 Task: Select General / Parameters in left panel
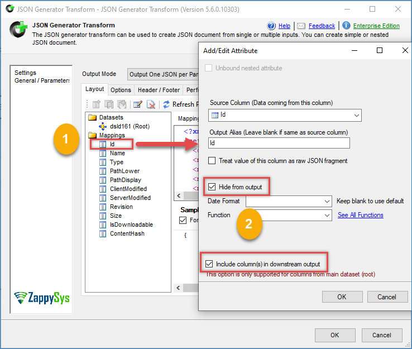click(x=42, y=80)
